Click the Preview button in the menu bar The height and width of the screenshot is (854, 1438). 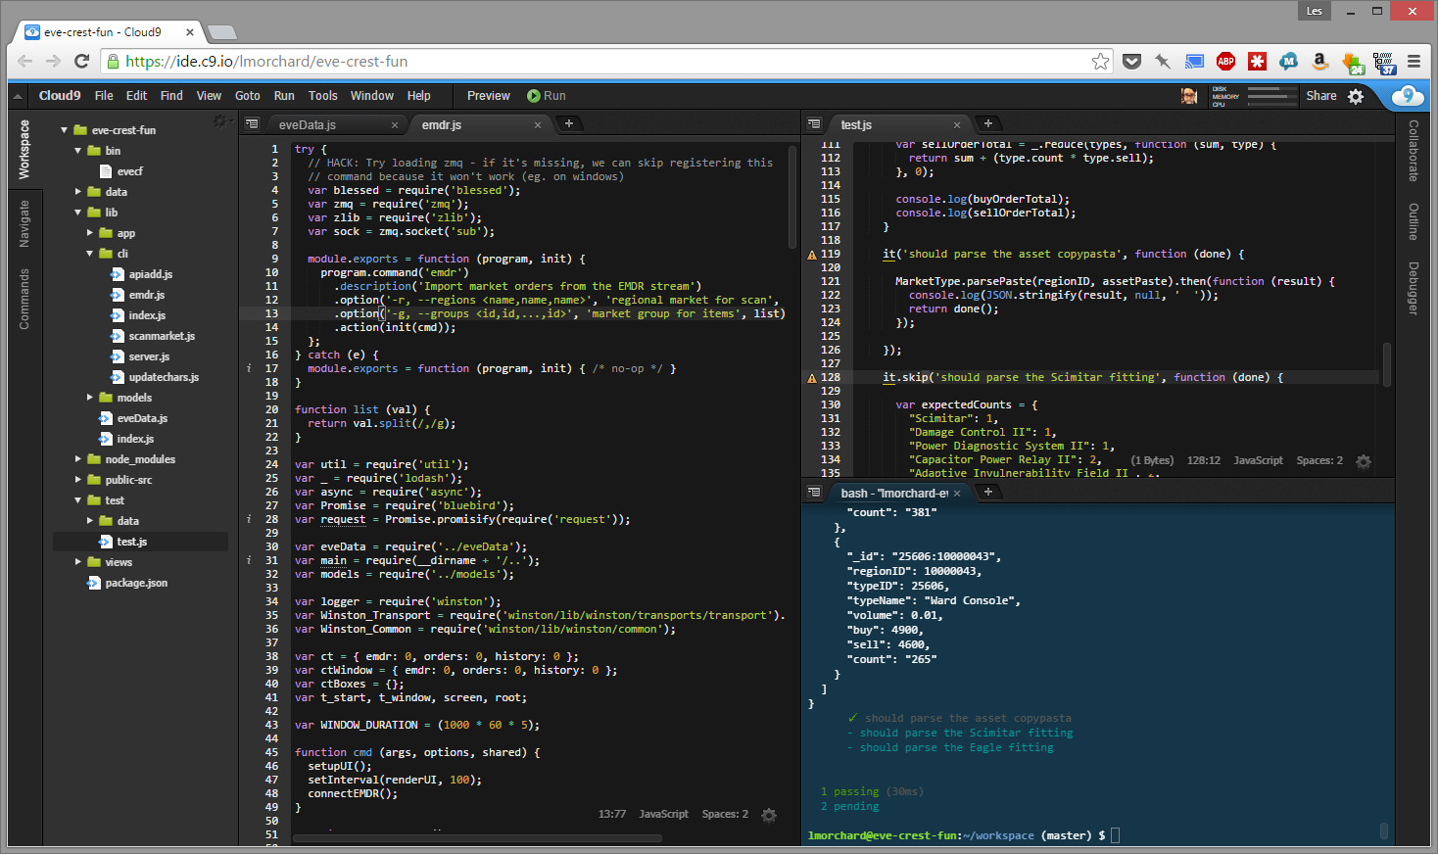tap(488, 96)
